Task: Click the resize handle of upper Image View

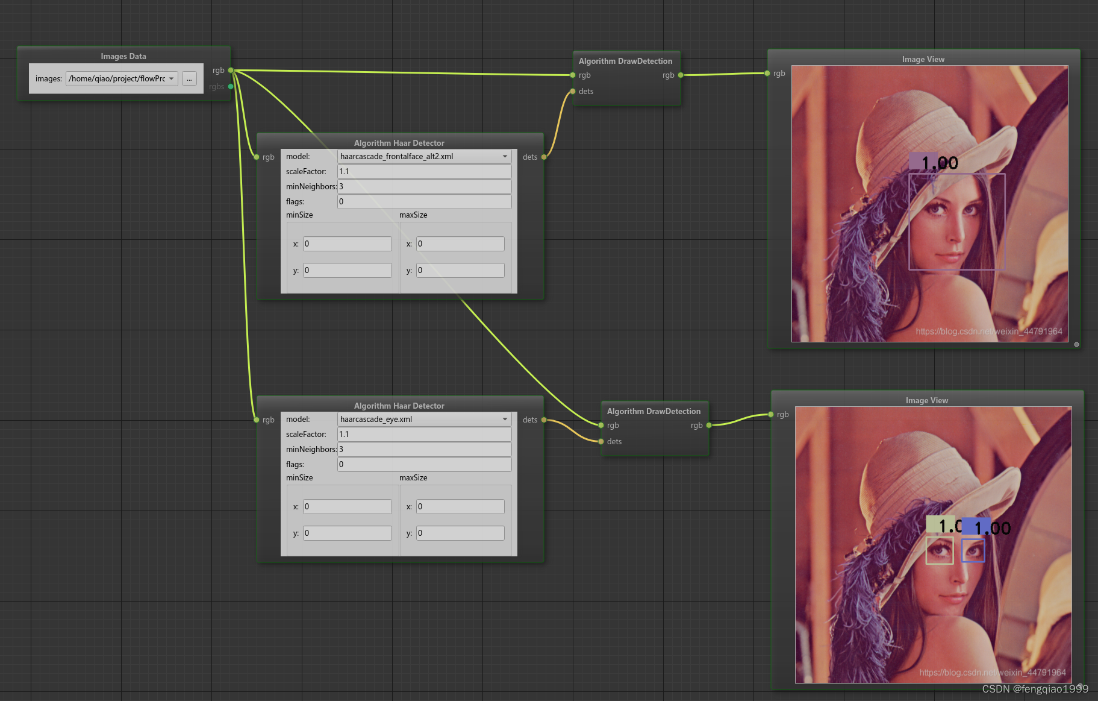Action: [x=1076, y=345]
